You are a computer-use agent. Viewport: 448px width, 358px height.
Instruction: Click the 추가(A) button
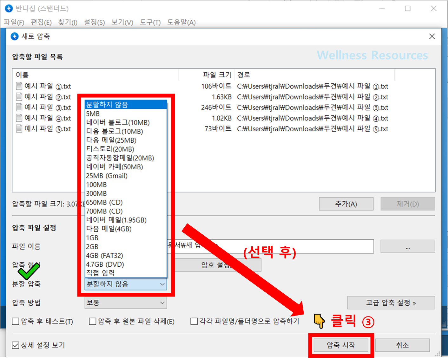coord(346,204)
